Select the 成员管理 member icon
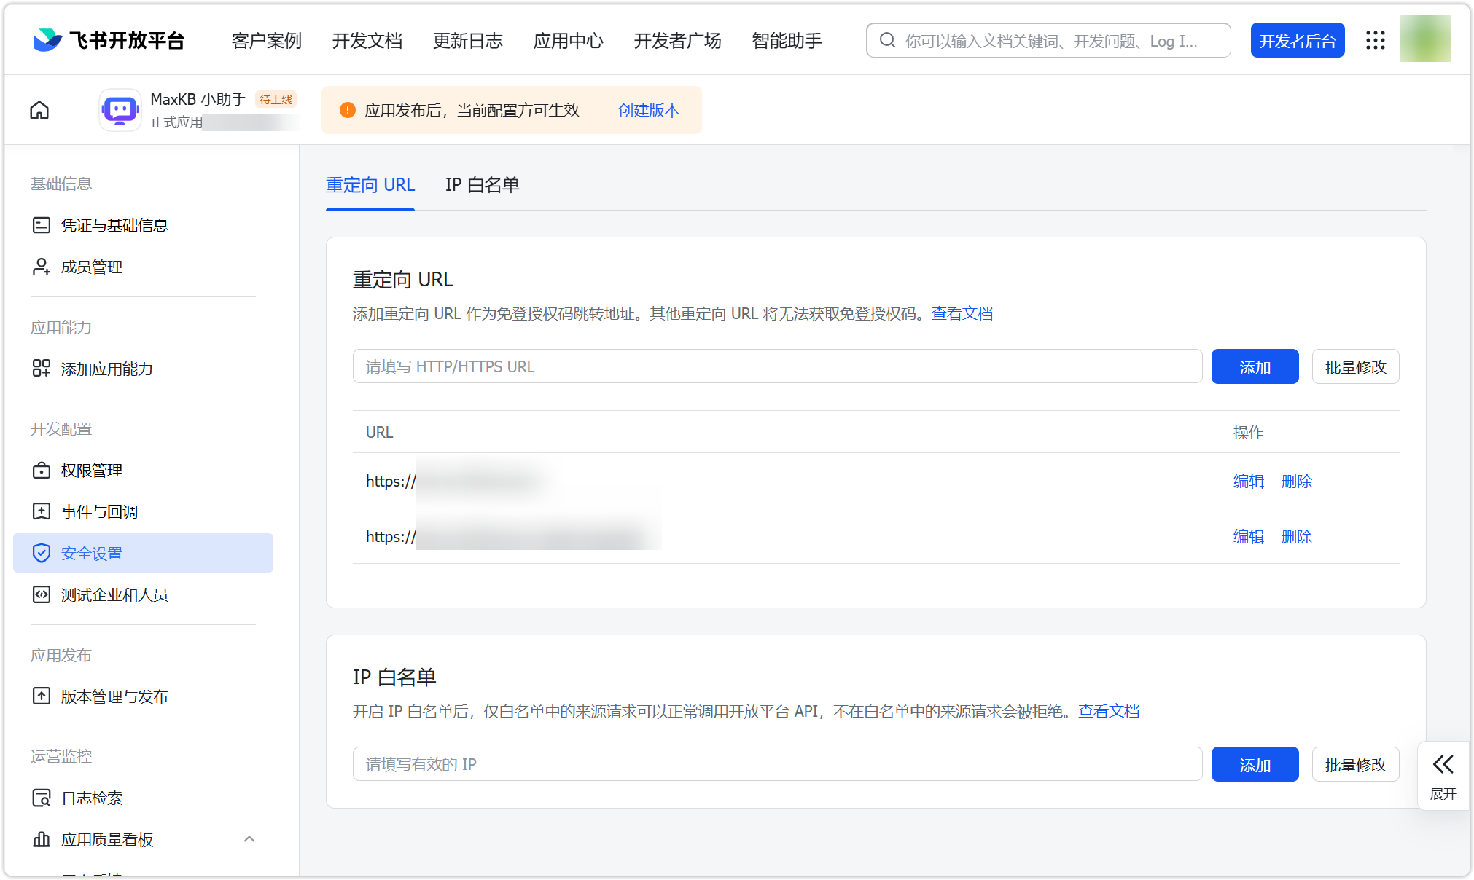 41,267
